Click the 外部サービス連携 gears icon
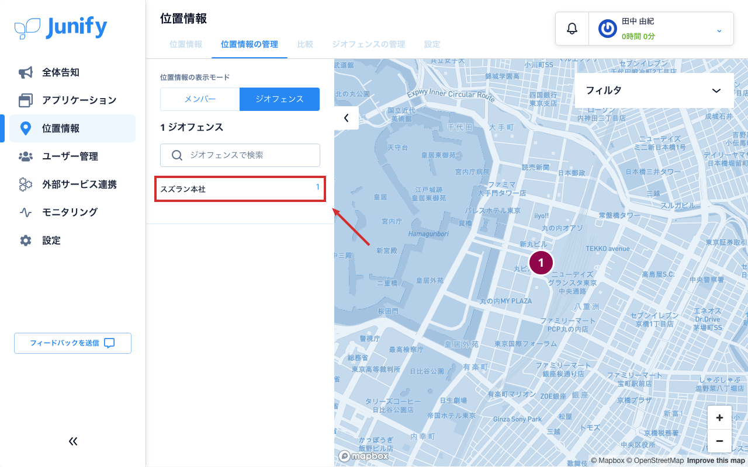 point(26,184)
